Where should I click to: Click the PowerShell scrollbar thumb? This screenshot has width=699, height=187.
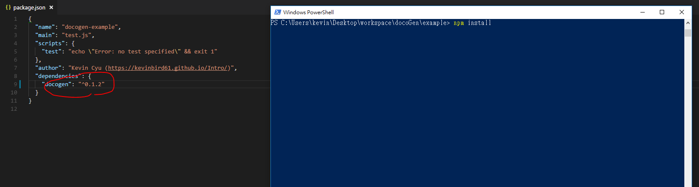pyautogui.click(x=688, y=33)
